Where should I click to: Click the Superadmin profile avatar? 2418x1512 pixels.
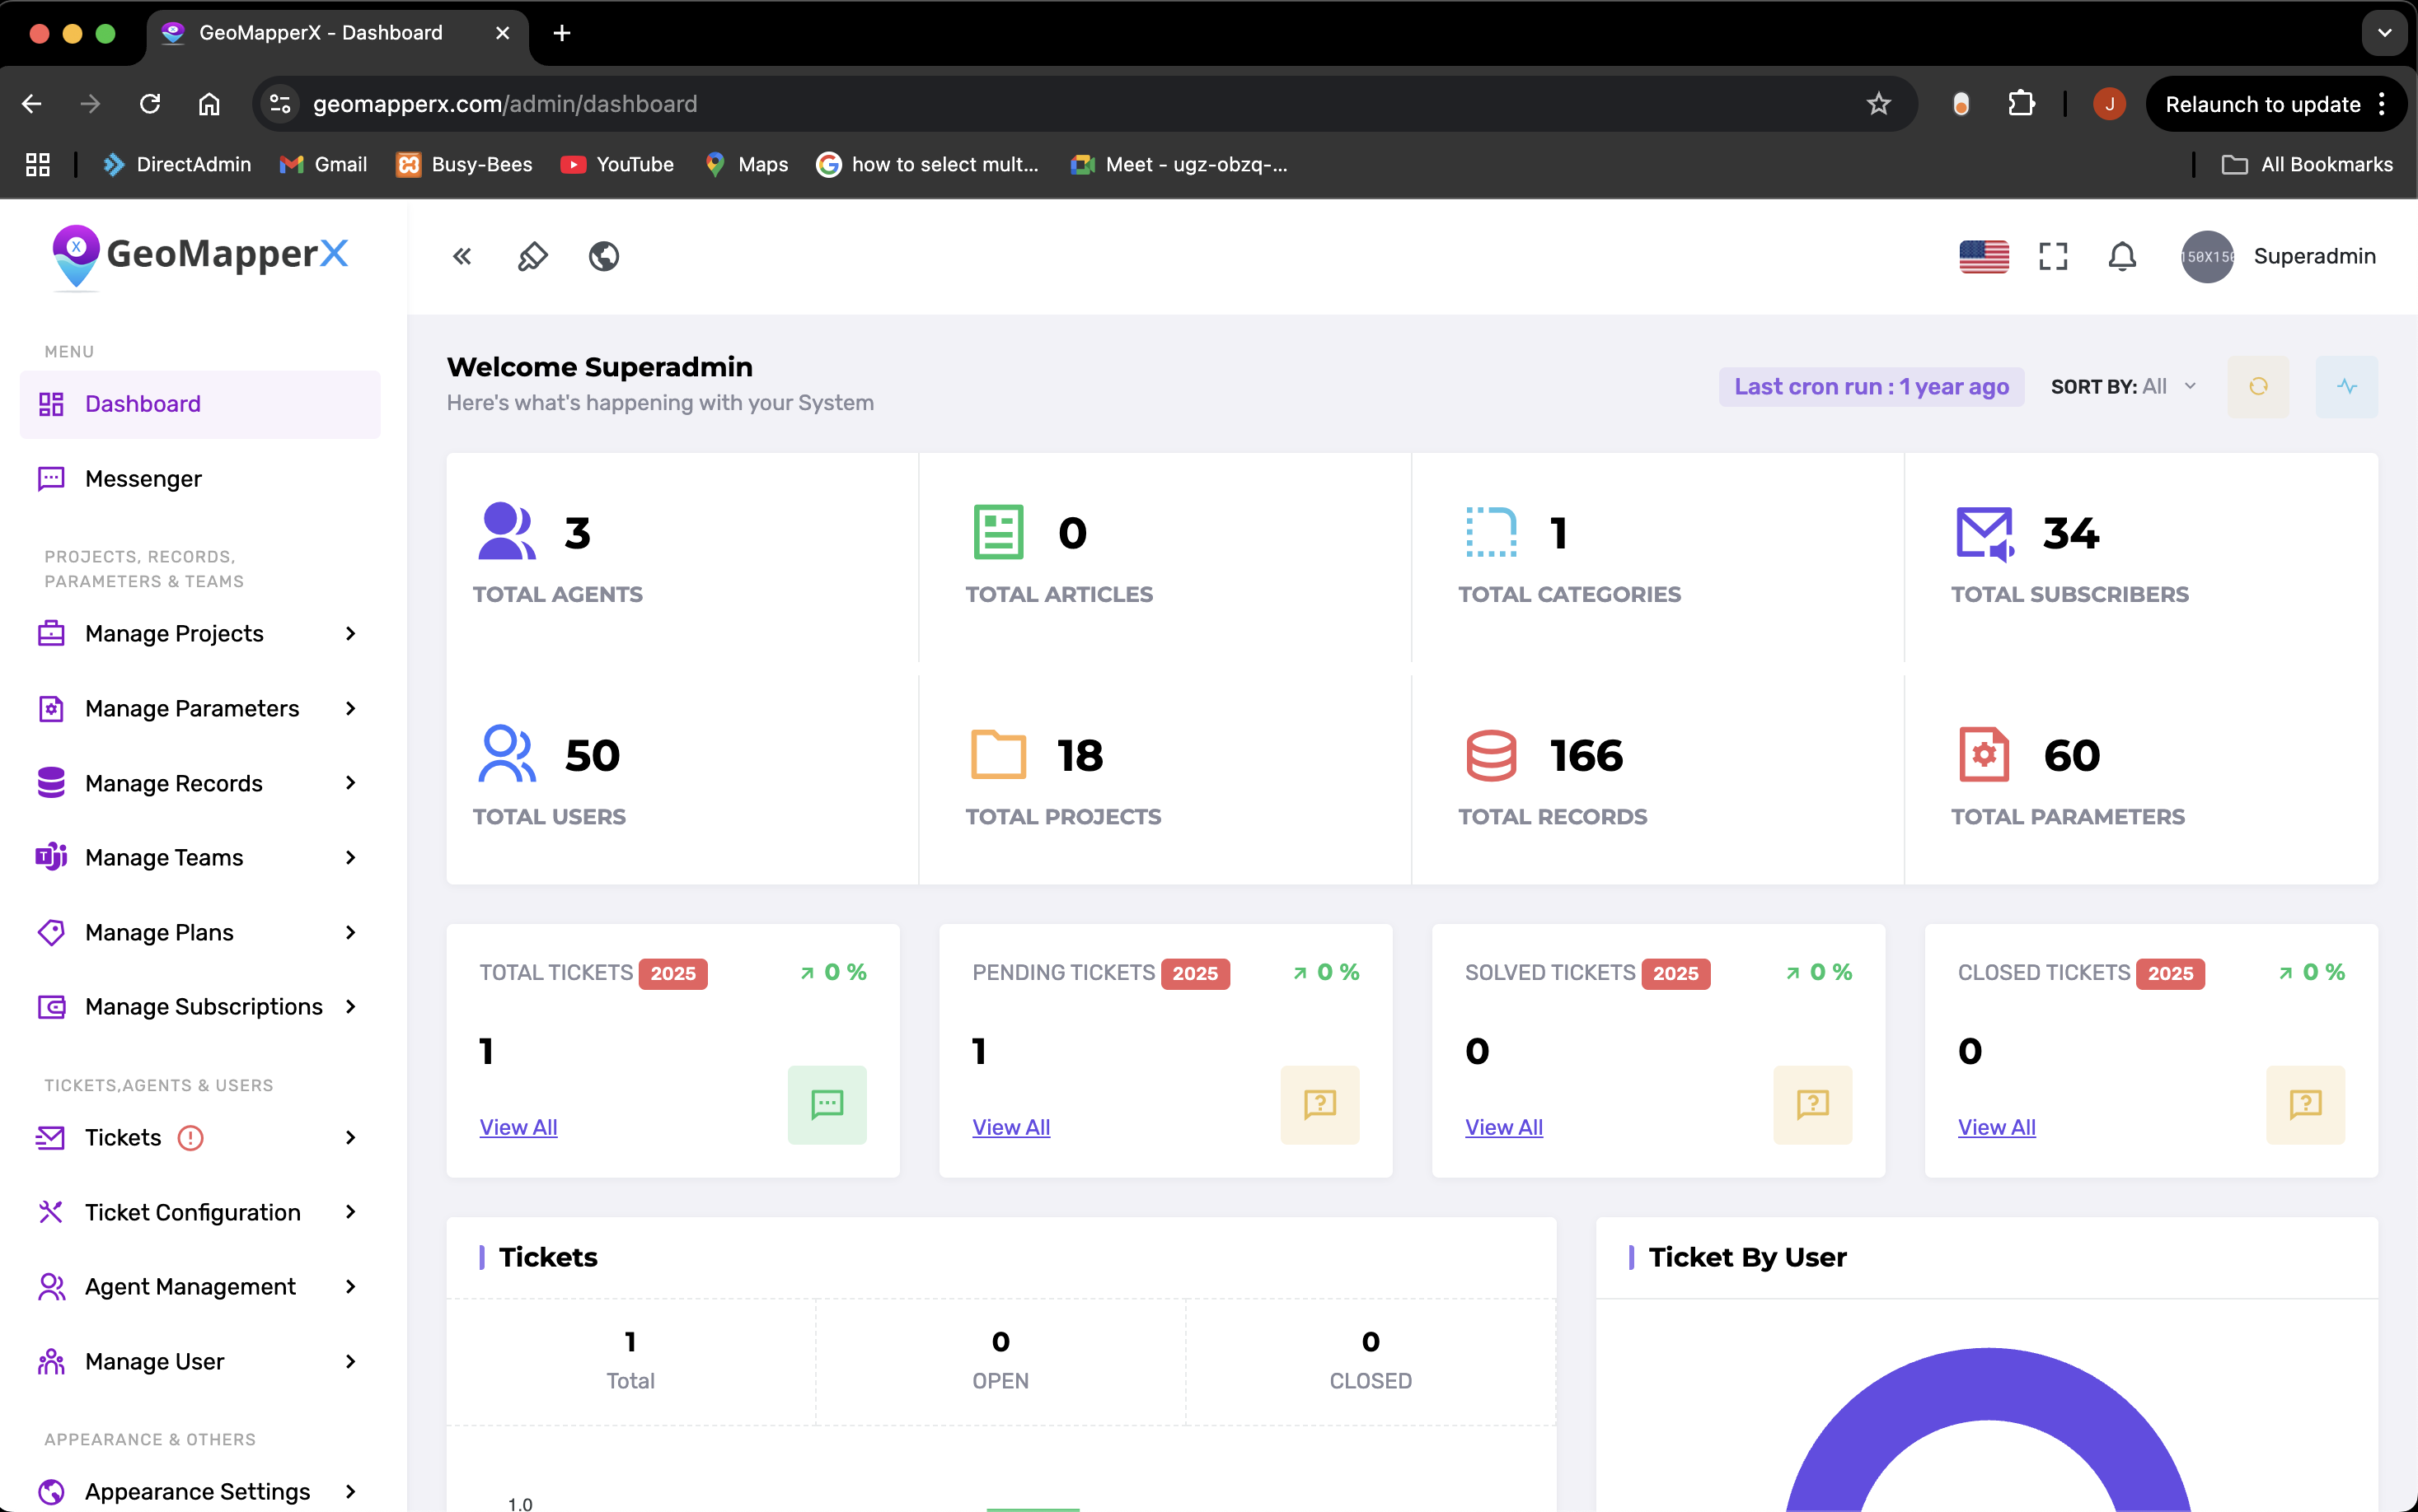tap(2207, 257)
